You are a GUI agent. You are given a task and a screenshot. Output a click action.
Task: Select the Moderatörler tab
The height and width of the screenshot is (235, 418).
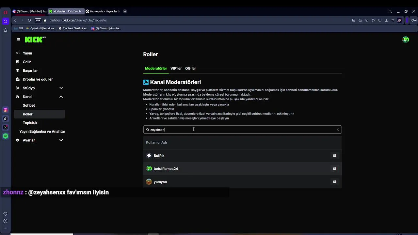pyautogui.click(x=156, y=69)
